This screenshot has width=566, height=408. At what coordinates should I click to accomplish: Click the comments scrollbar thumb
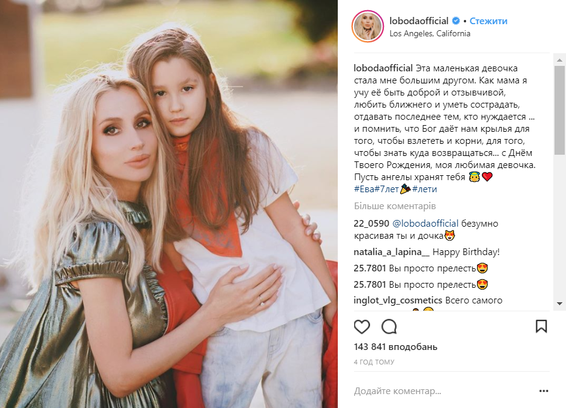559,110
